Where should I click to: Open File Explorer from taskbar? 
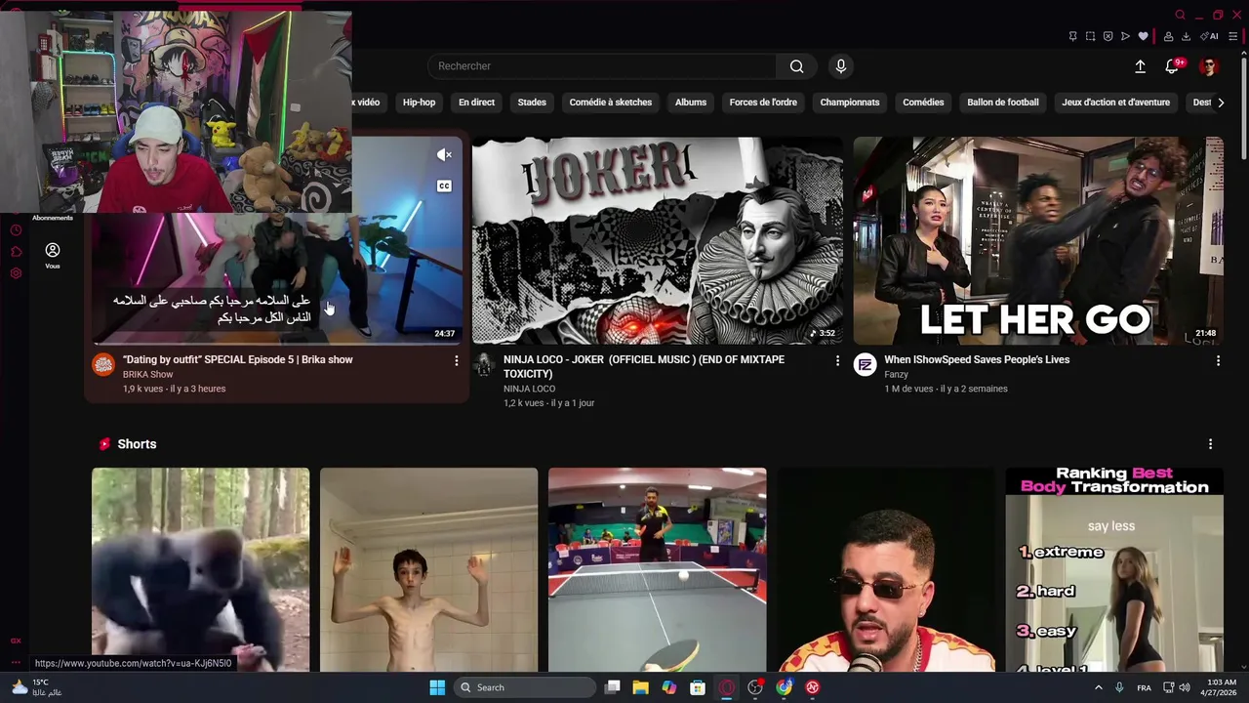coord(640,687)
